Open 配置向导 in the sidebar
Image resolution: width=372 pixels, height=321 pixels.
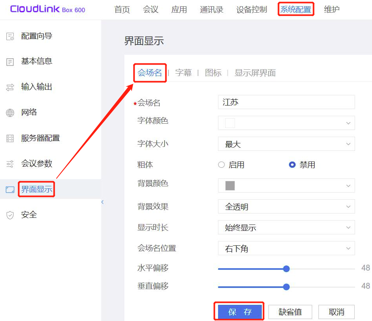tap(37, 36)
